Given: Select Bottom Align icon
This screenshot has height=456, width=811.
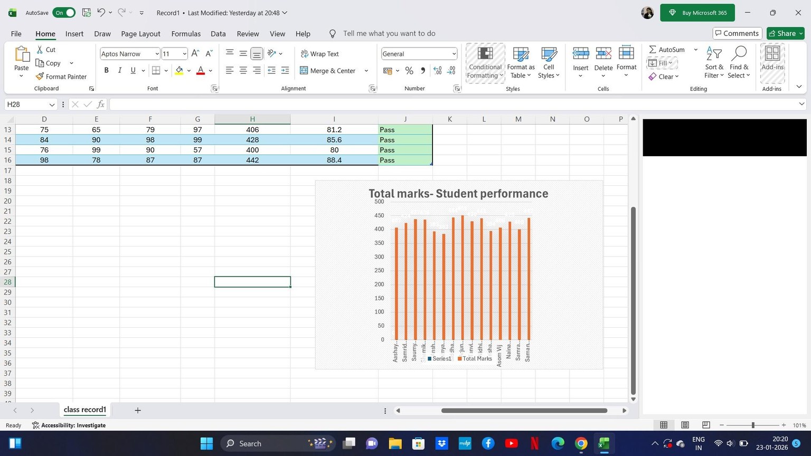Looking at the screenshot, I should click(x=257, y=53).
